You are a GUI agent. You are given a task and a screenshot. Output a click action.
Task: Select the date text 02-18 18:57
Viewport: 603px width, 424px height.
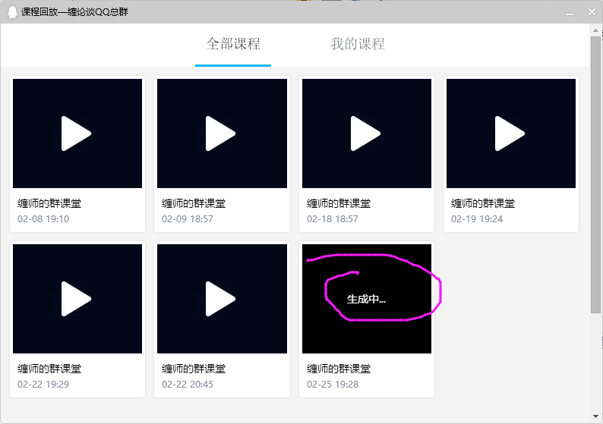coord(333,219)
